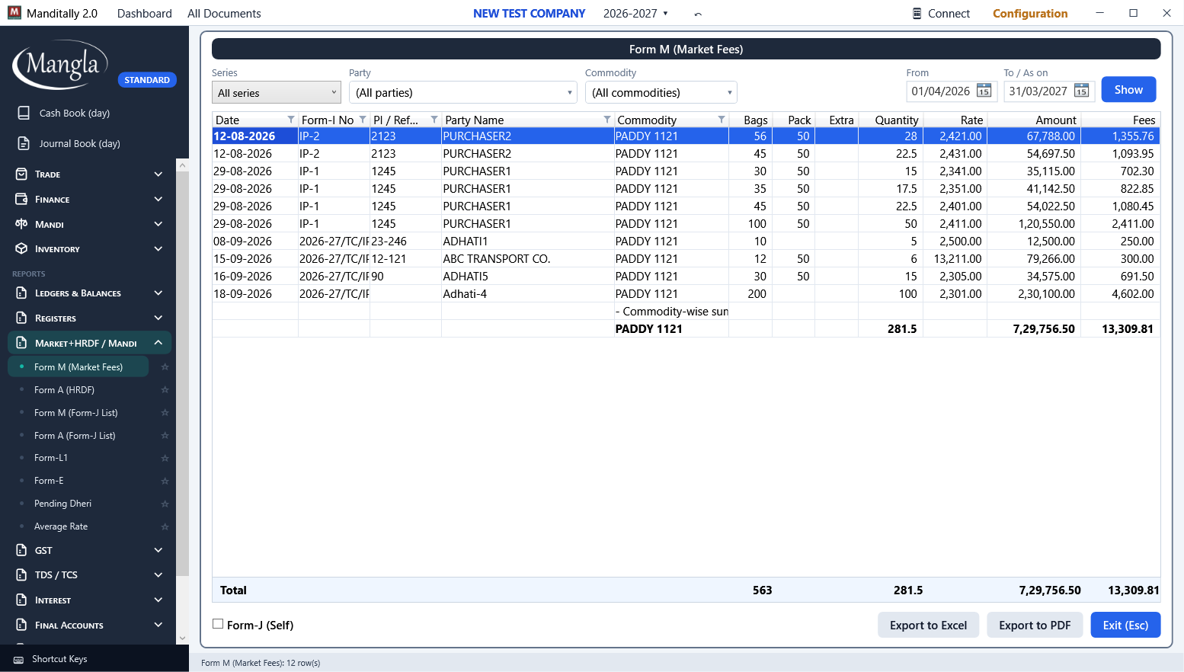Open All Documents
Viewport: 1184px width, 672px height.
224,14
